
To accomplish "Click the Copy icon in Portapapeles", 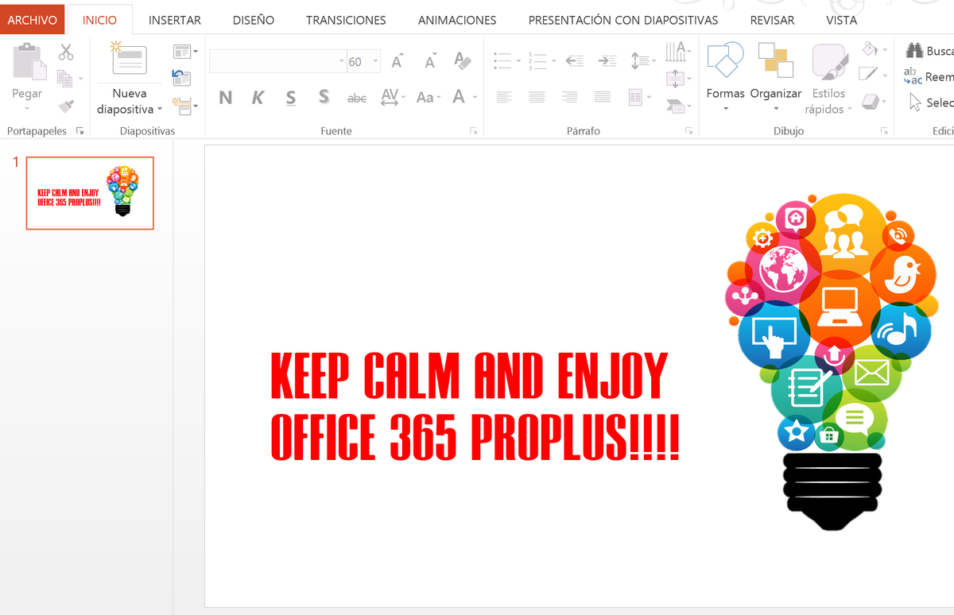I will [x=66, y=79].
